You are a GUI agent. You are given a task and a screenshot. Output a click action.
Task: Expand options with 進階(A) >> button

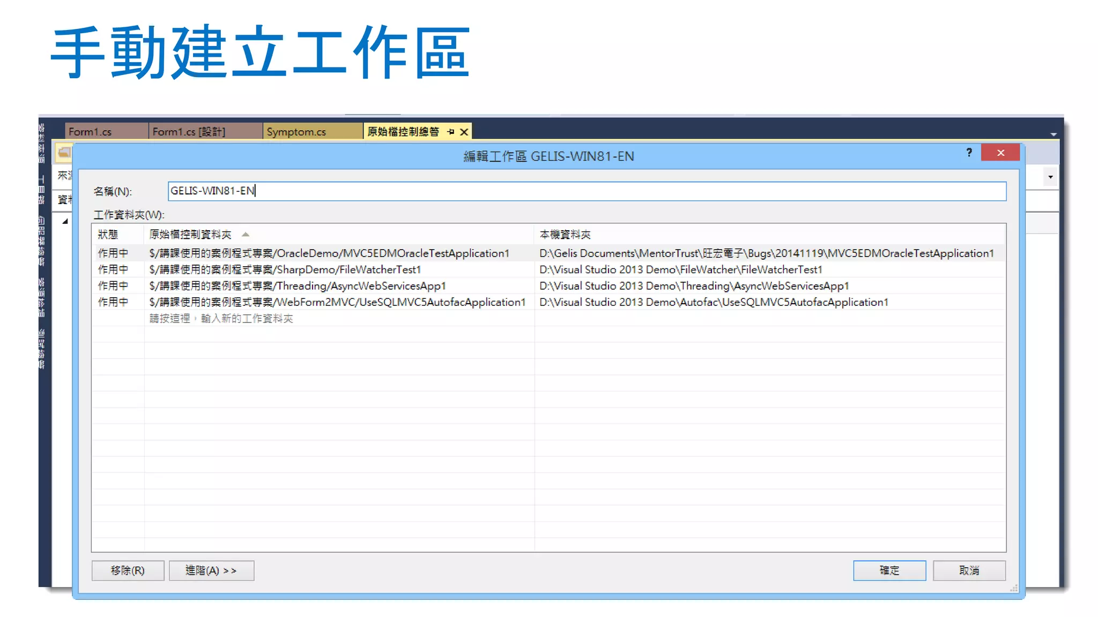211,570
